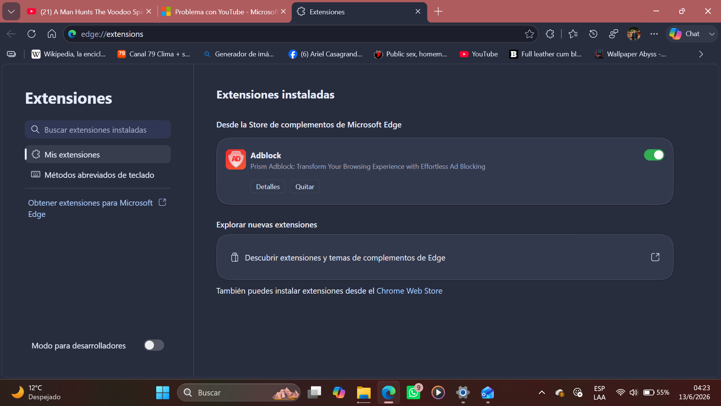The image size is (721, 406).
Task: Reload the page with refresh icon
Action: pos(32,34)
